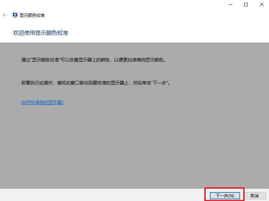Click the 取消 button
Image resolution: width=269 pixels, height=201 pixels.
point(255,196)
